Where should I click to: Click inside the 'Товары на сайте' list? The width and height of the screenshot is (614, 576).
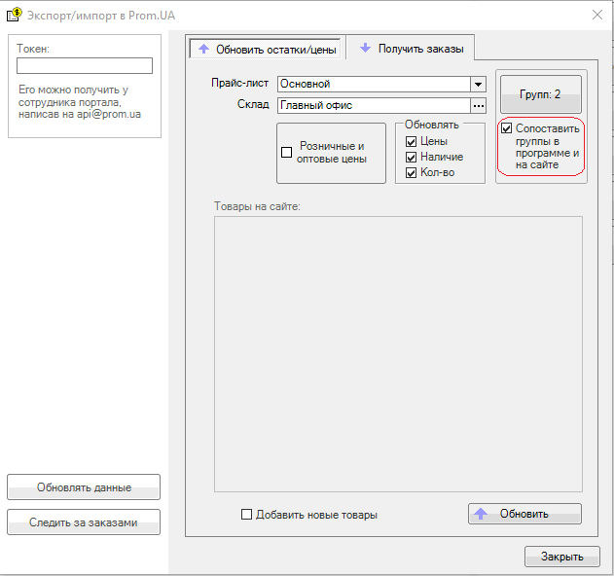pos(398,354)
